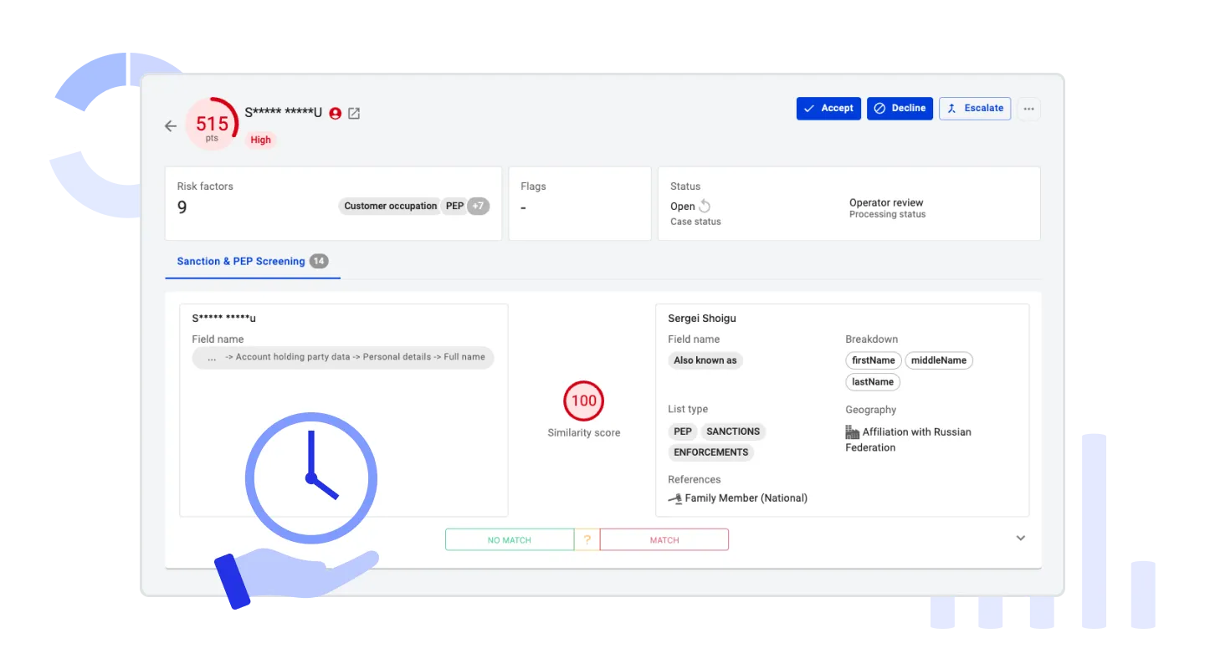Click the Customer occupation risk tag
The image size is (1205, 669).
pos(390,207)
